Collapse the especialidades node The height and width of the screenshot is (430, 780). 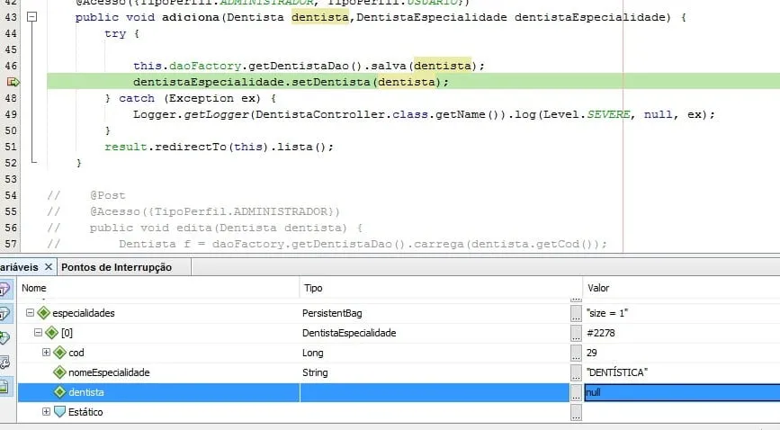coord(30,312)
